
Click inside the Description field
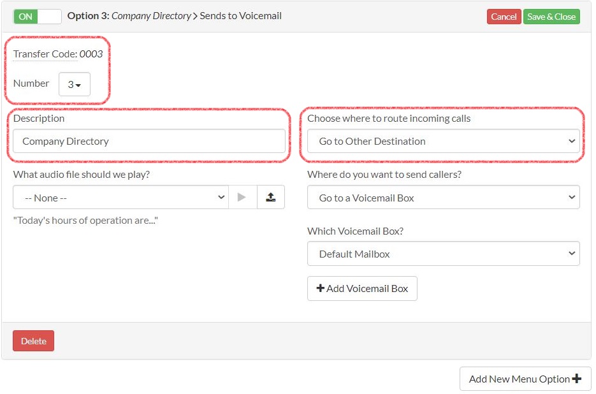149,141
